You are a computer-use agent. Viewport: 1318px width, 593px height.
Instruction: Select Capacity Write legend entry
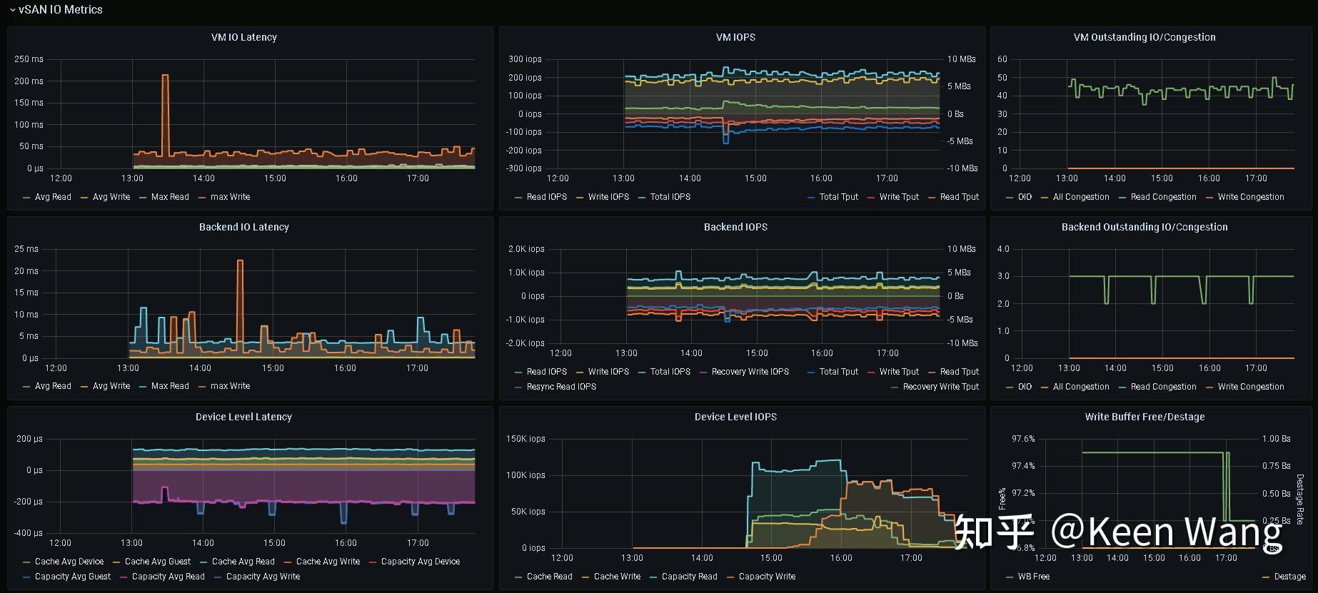pyautogui.click(x=767, y=577)
